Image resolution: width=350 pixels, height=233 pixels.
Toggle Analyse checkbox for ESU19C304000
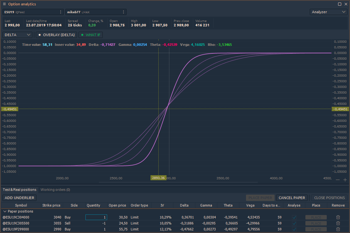pos(294,217)
